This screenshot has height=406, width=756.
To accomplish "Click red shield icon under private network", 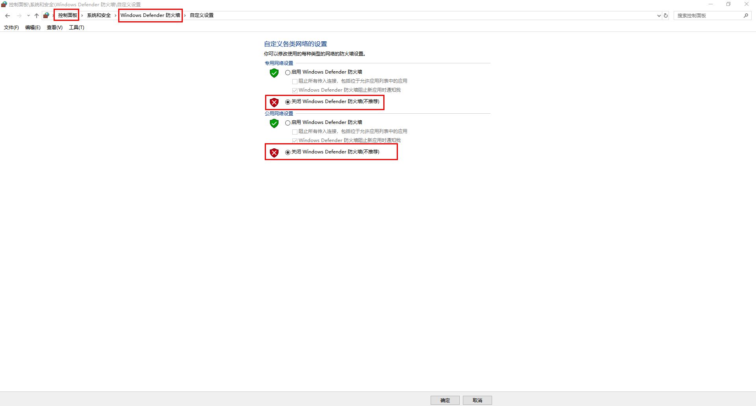I will pos(274,102).
